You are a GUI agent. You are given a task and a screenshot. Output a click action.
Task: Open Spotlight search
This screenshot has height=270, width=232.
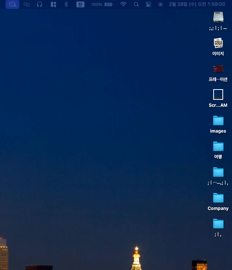tap(136, 4)
